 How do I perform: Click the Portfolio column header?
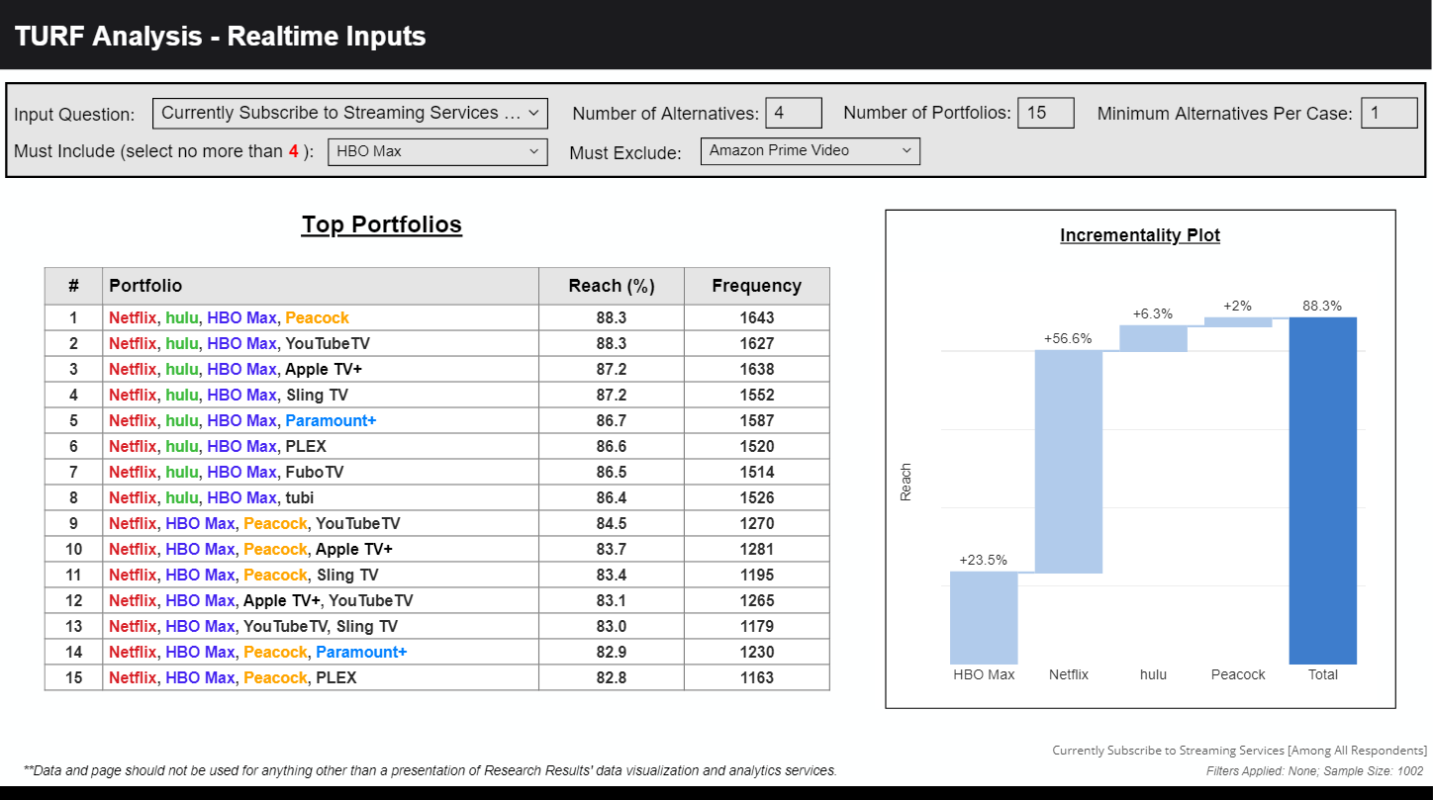[321, 286]
